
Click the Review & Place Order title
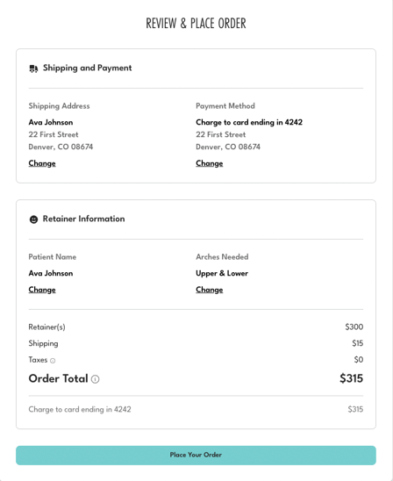pos(196,24)
